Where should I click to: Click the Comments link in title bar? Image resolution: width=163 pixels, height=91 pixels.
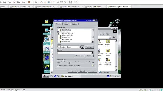[89, 20]
